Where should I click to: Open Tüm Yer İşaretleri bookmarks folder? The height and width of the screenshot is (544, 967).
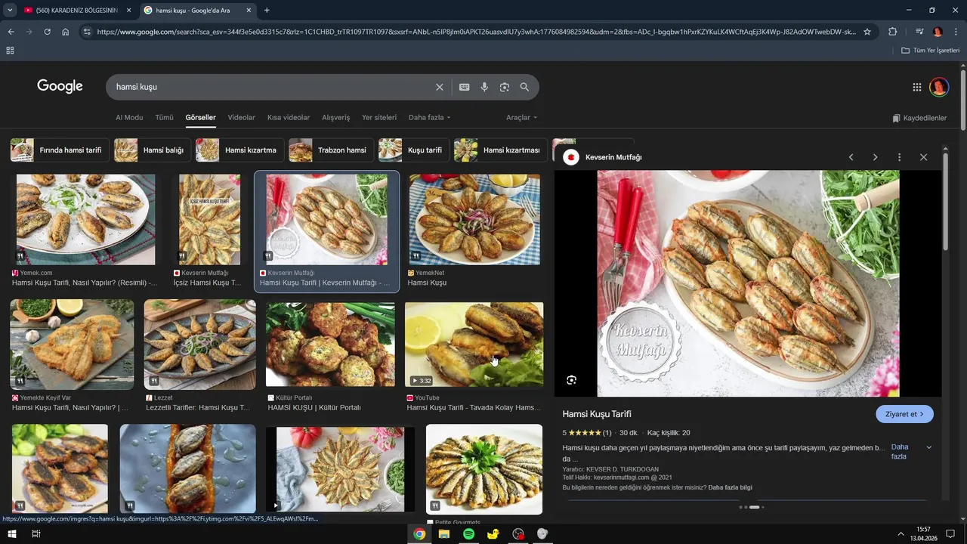[x=931, y=50]
